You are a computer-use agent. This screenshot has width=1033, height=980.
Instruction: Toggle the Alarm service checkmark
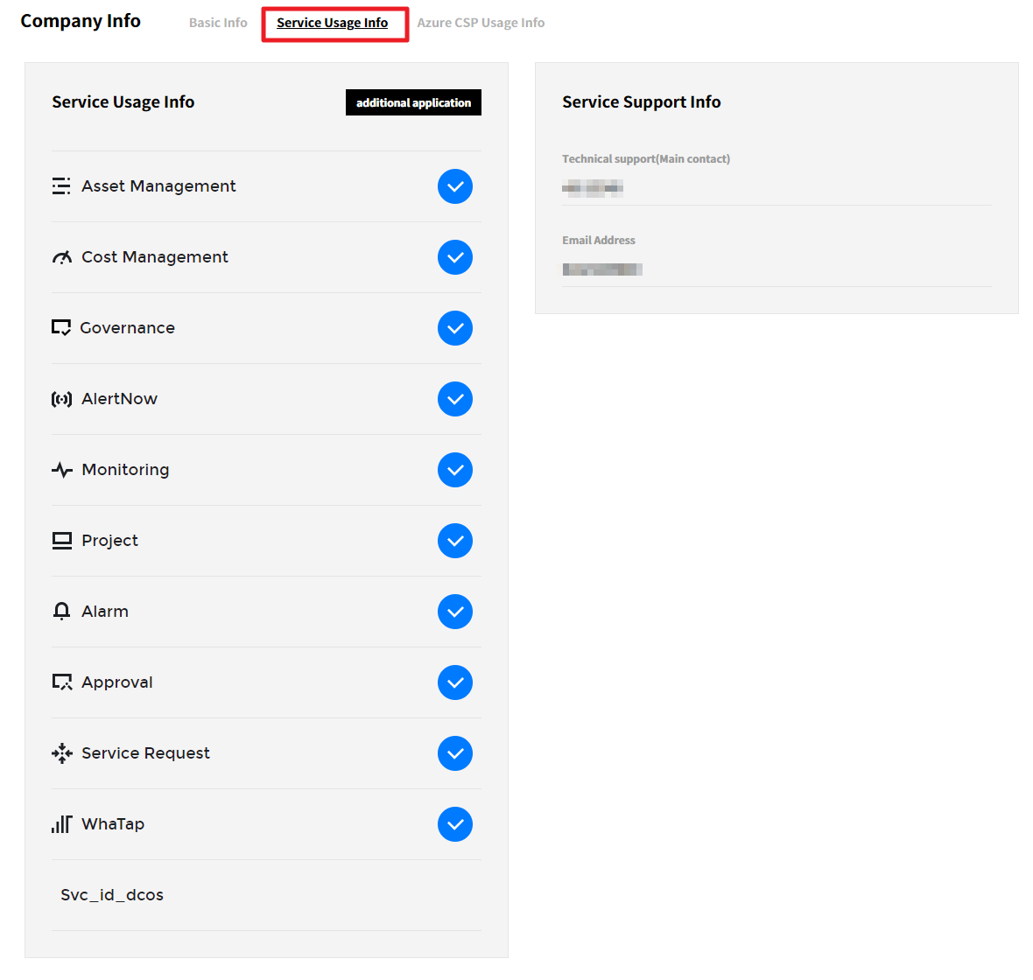coord(455,612)
